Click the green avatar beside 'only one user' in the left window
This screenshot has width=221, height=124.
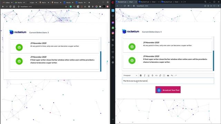[19, 48]
